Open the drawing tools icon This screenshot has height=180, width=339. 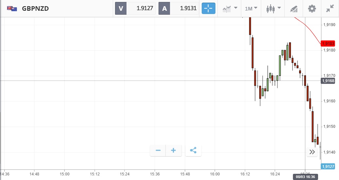coord(294,9)
